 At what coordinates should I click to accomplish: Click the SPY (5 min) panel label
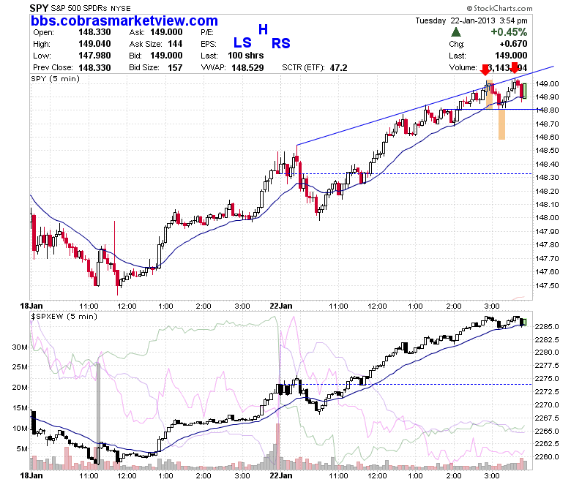(56, 78)
